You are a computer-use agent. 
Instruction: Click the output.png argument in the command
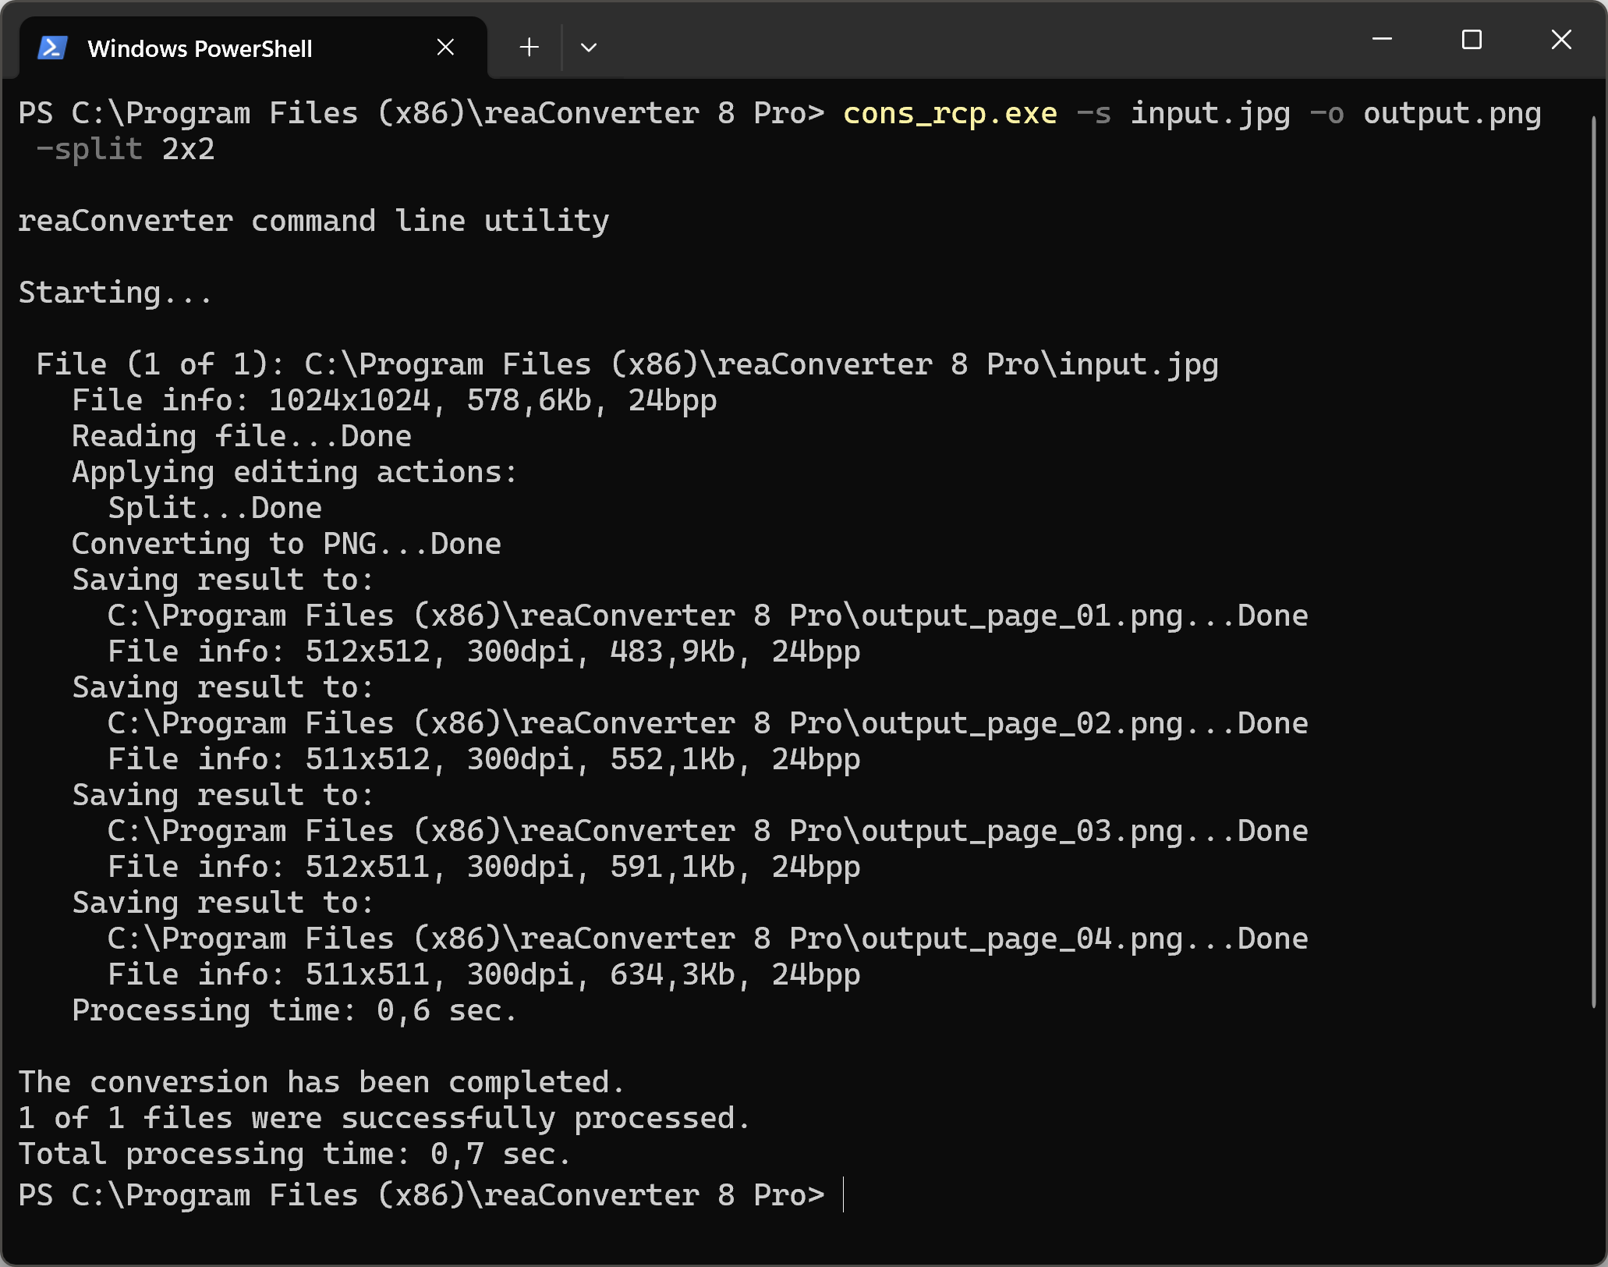coord(1451,114)
